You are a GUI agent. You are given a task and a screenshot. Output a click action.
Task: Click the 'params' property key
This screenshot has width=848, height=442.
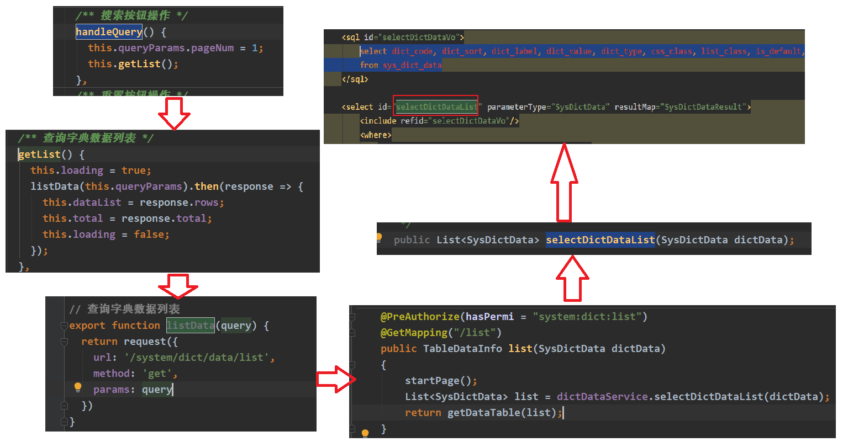tap(112, 390)
